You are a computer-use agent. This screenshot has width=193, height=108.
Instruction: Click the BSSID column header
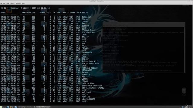coord(3,13)
